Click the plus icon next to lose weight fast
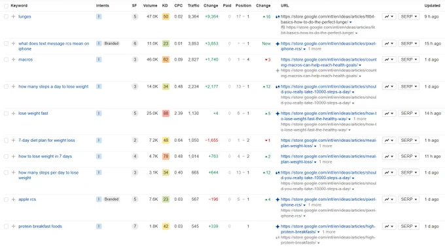This screenshot has width=445, height=247. click(13, 113)
